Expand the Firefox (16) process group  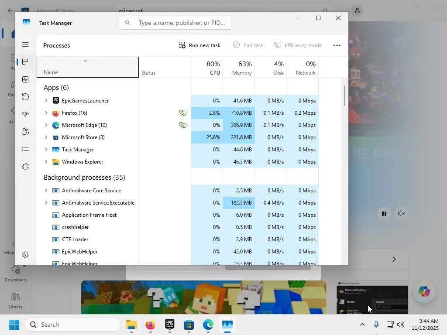click(46, 113)
